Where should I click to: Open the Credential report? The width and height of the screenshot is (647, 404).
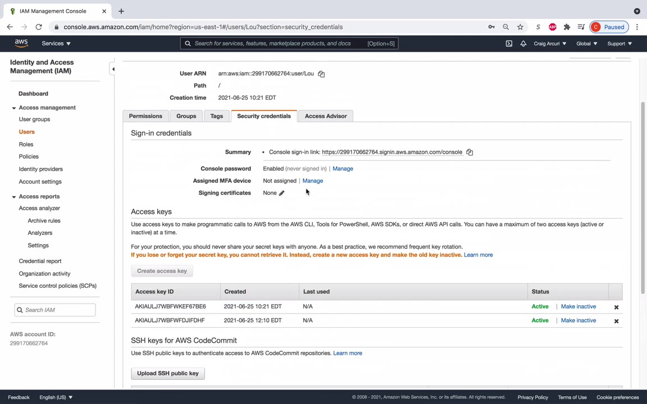coord(40,261)
